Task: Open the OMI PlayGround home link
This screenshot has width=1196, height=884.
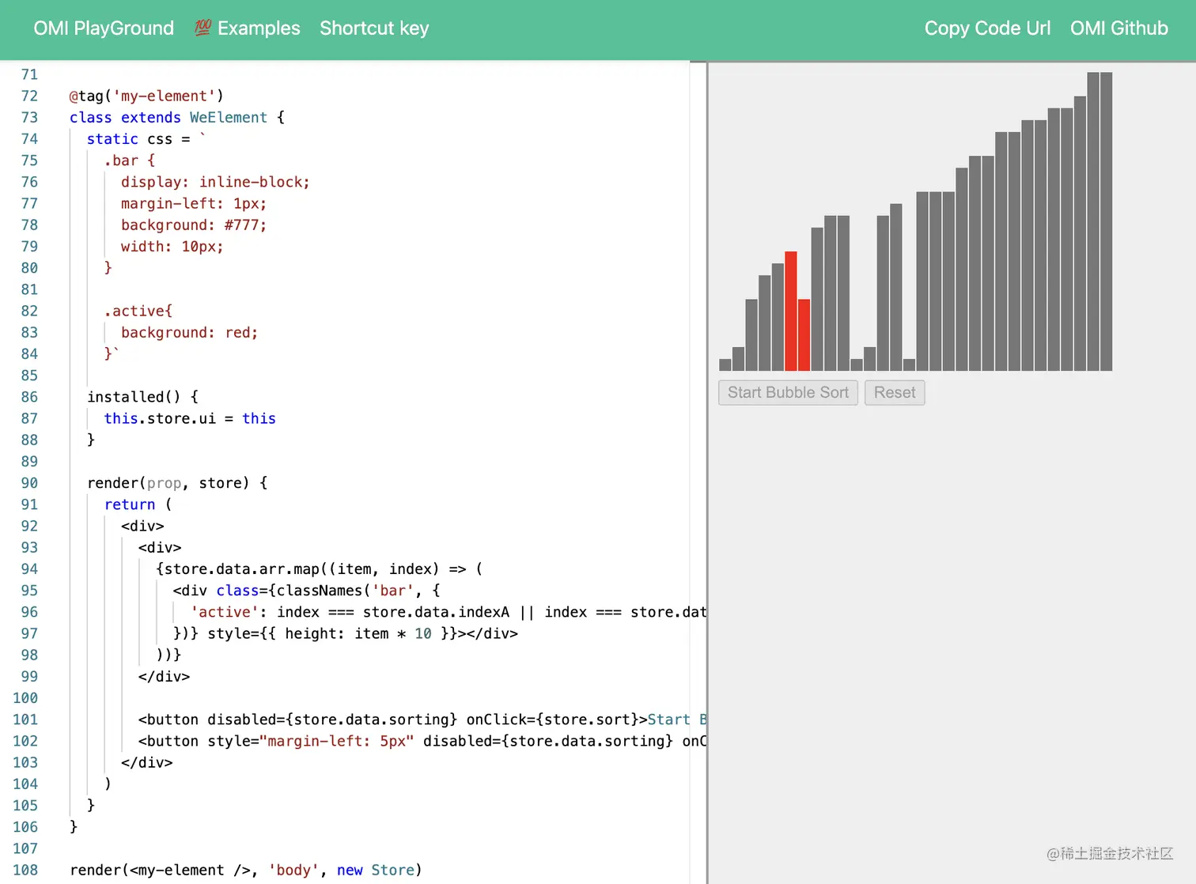Action: point(104,28)
